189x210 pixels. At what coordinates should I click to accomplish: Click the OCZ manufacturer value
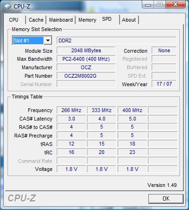point(86,67)
